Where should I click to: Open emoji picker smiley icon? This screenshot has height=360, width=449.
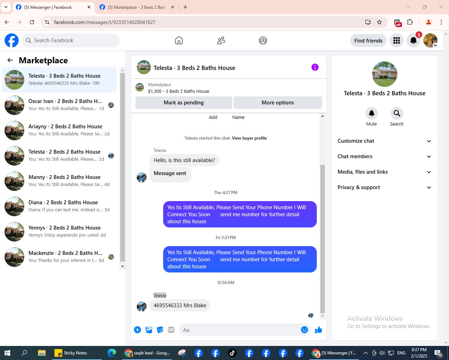pyautogui.click(x=304, y=330)
